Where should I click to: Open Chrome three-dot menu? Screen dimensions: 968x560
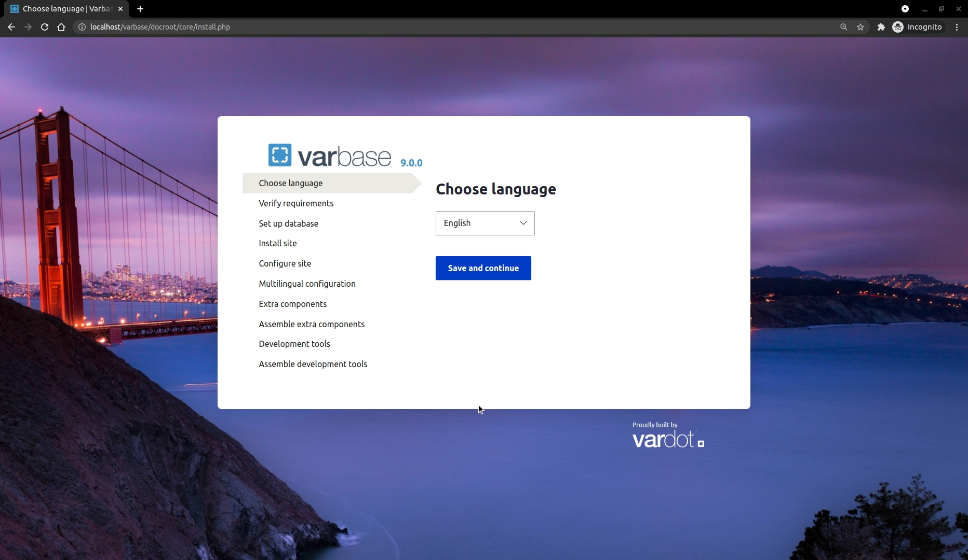(957, 27)
